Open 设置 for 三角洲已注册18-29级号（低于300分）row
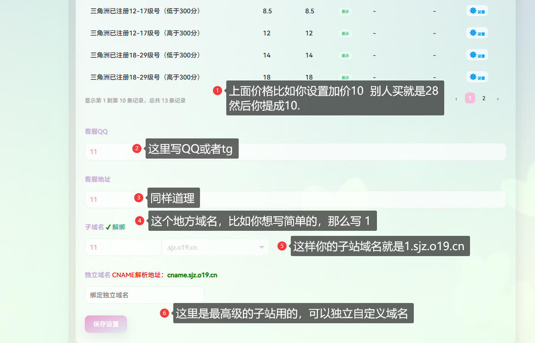The image size is (535, 343). [x=476, y=55]
